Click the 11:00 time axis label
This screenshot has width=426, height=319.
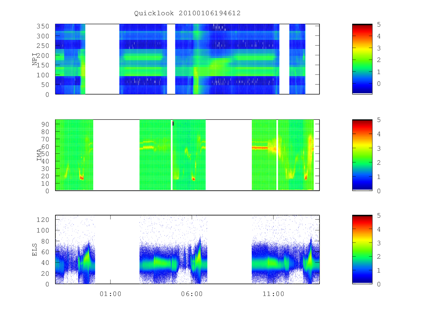(x=273, y=294)
